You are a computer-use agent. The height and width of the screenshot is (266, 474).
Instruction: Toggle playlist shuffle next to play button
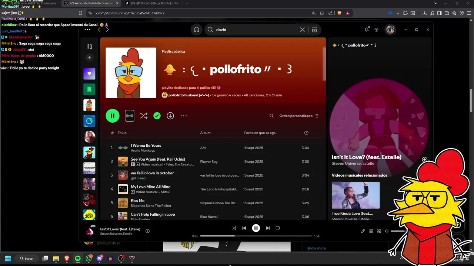click(144, 116)
